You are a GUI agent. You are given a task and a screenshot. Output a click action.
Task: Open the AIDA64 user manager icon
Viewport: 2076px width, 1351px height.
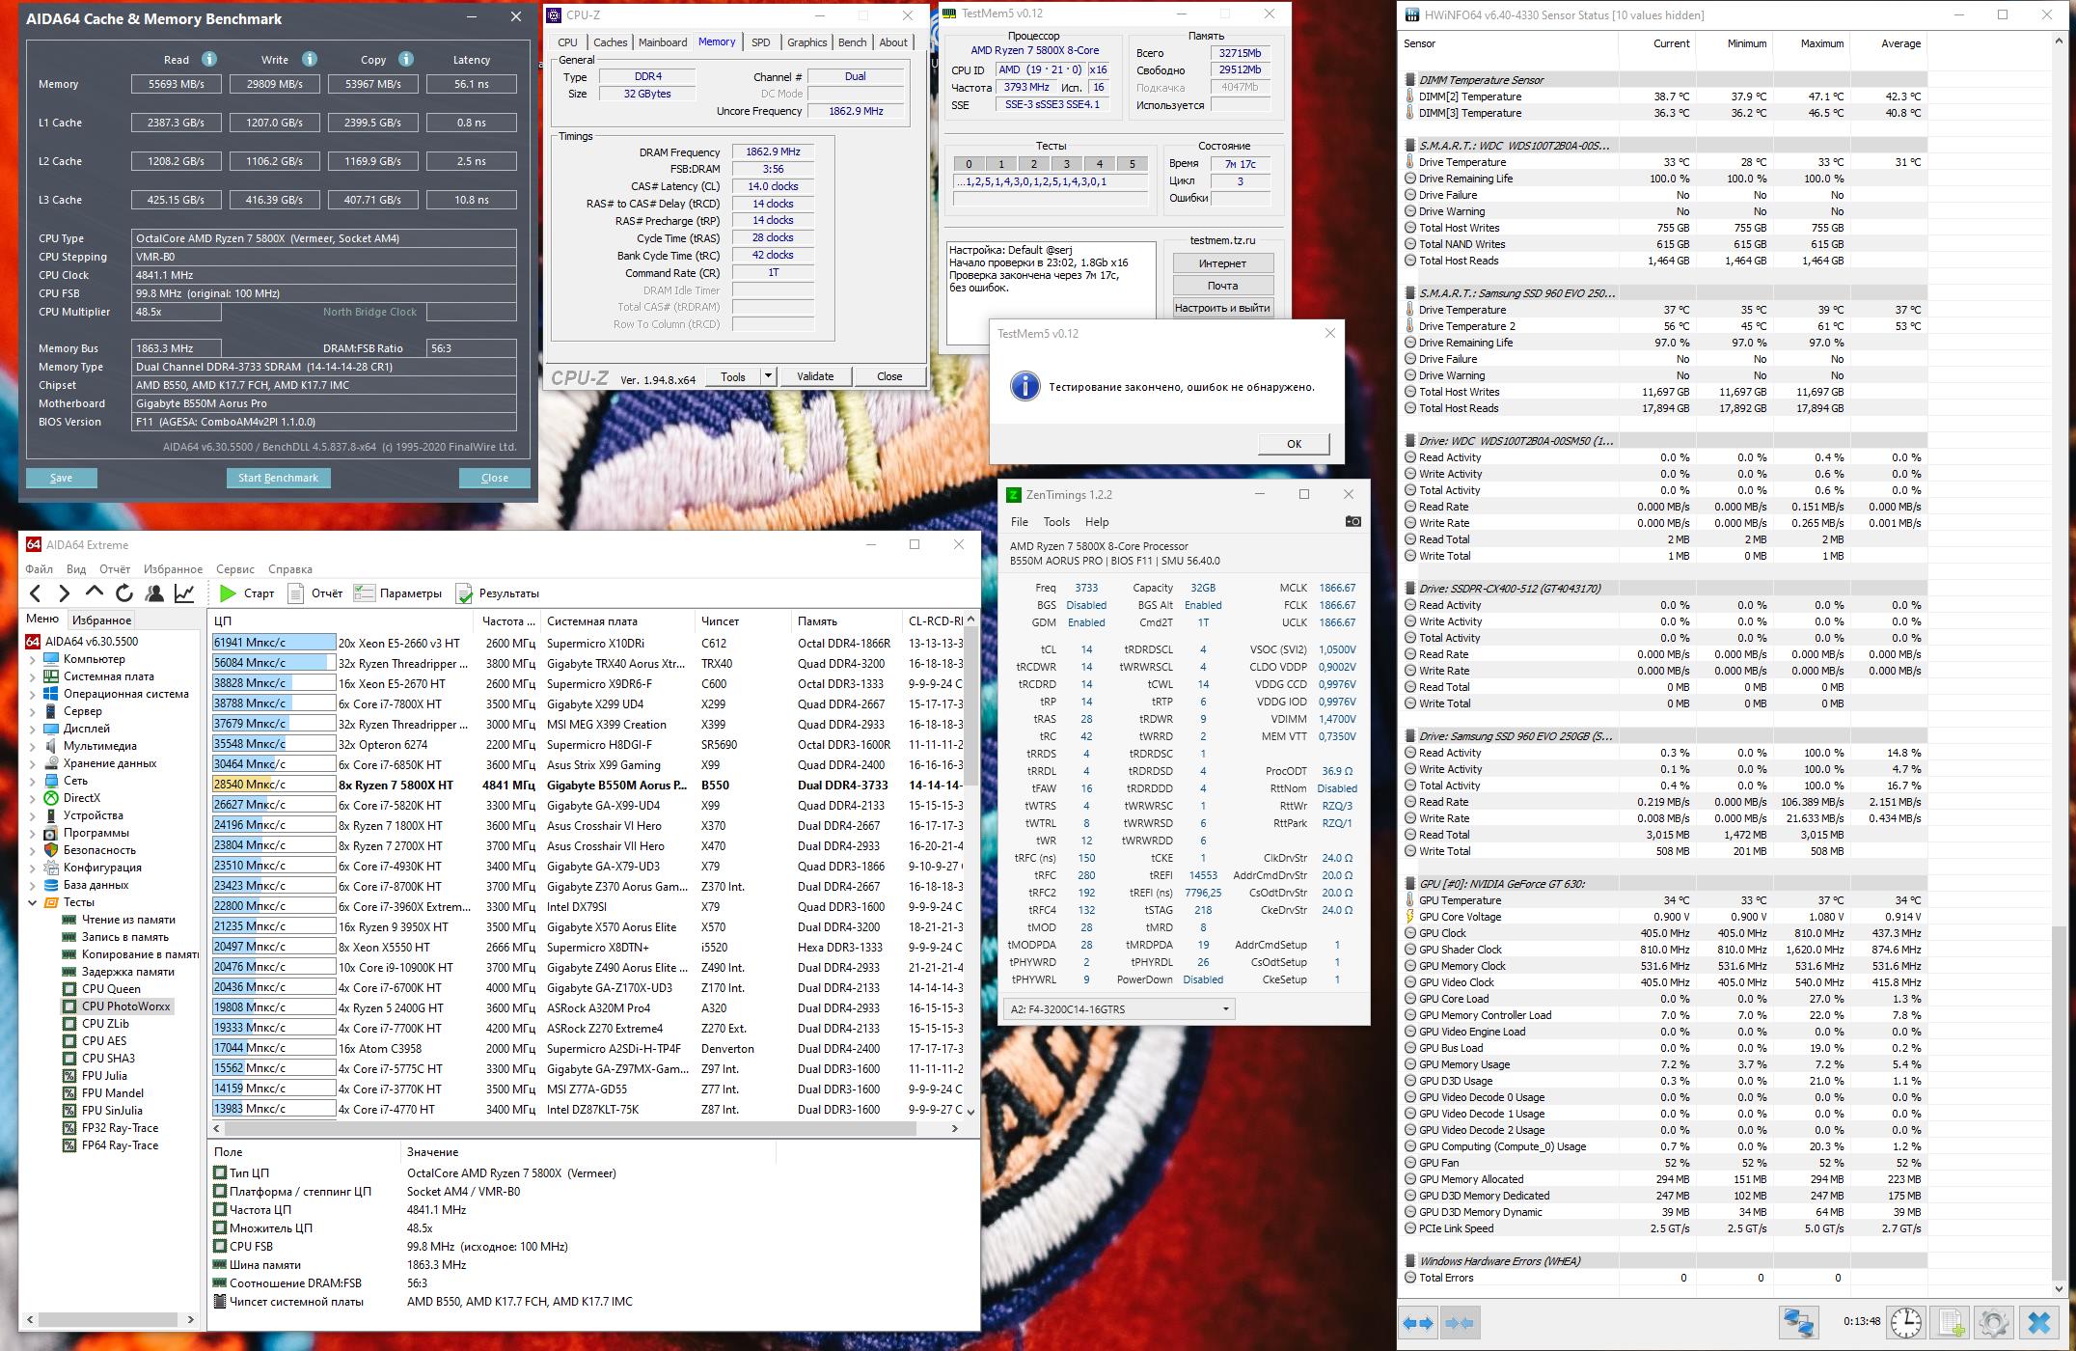[x=153, y=593]
